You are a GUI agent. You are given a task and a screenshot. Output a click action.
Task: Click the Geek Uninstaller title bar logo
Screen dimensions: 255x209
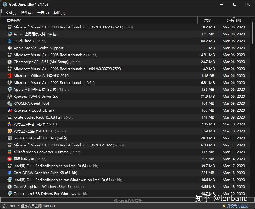point(5,4)
